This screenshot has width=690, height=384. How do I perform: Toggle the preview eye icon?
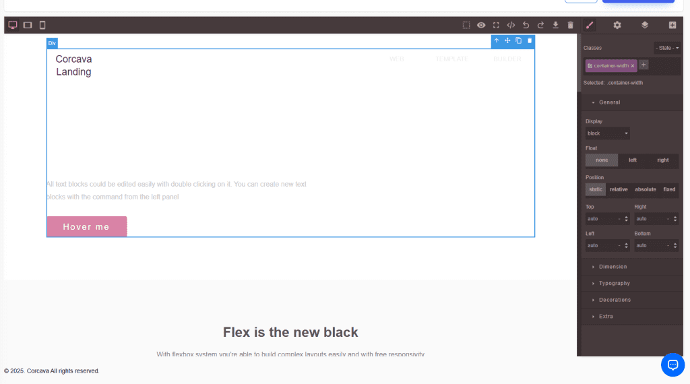pyautogui.click(x=481, y=25)
